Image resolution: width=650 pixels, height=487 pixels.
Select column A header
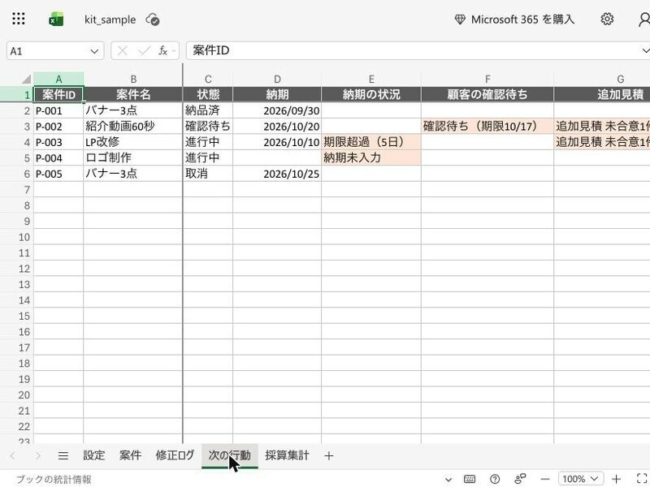58,79
